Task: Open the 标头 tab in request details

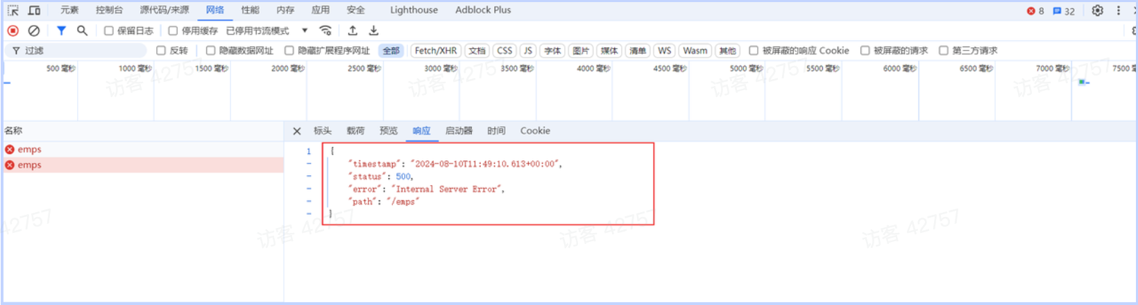Action: click(x=322, y=130)
